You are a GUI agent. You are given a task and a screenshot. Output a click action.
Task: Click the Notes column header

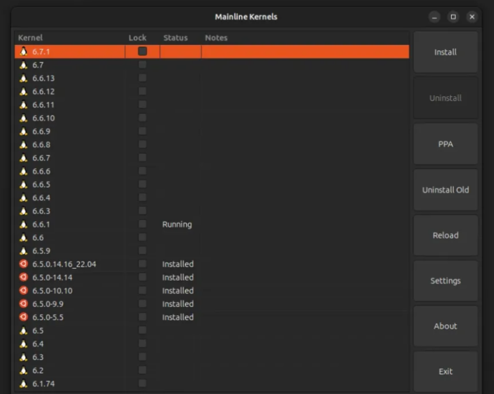216,38
